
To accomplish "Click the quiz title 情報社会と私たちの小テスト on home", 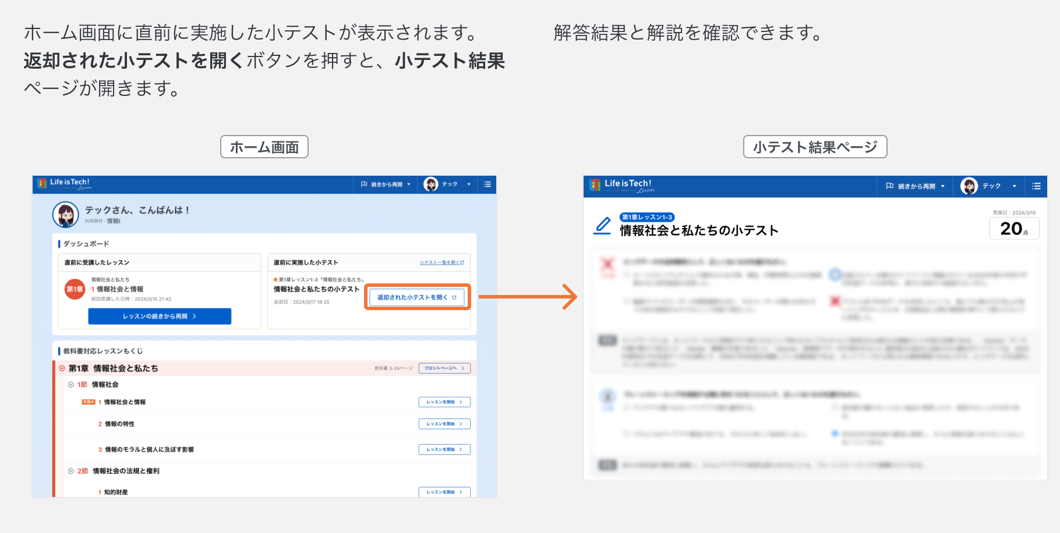I will pyautogui.click(x=317, y=289).
